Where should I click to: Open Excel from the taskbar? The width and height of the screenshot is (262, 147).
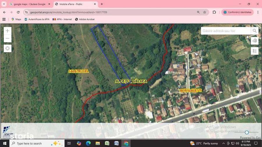coord(107,143)
